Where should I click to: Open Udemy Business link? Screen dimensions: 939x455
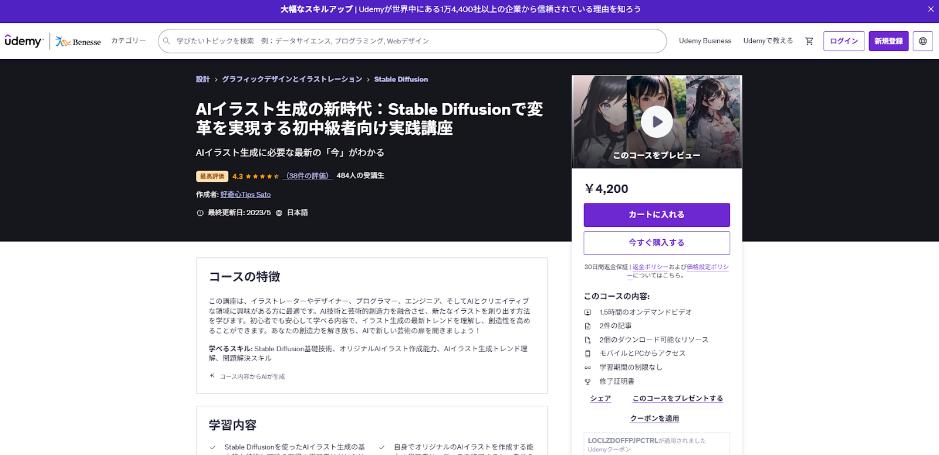click(705, 41)
